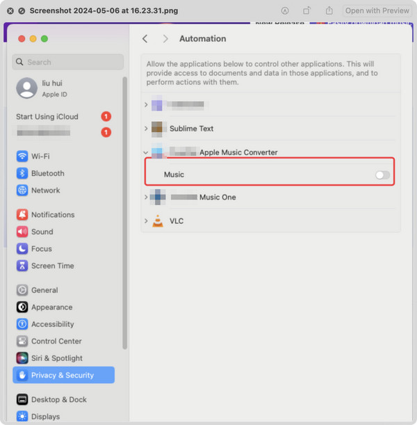Image resolution: width=417 pixels, height=425 pixels.
Task: Open Bluetooth settings label
Action: (48, 173)
